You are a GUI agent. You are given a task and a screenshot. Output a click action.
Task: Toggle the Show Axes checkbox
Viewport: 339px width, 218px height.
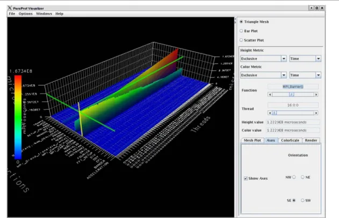click(x=246, y=178)
